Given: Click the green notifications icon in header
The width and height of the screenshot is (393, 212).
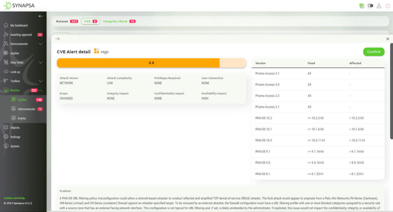Looking at the screenshot, I should pos(362,5).
